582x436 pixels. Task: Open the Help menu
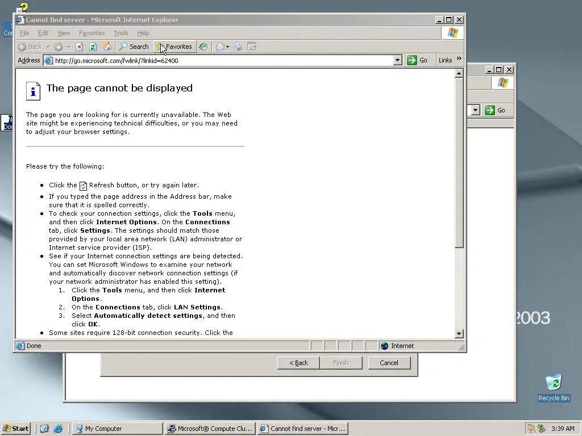coord(143,33)
